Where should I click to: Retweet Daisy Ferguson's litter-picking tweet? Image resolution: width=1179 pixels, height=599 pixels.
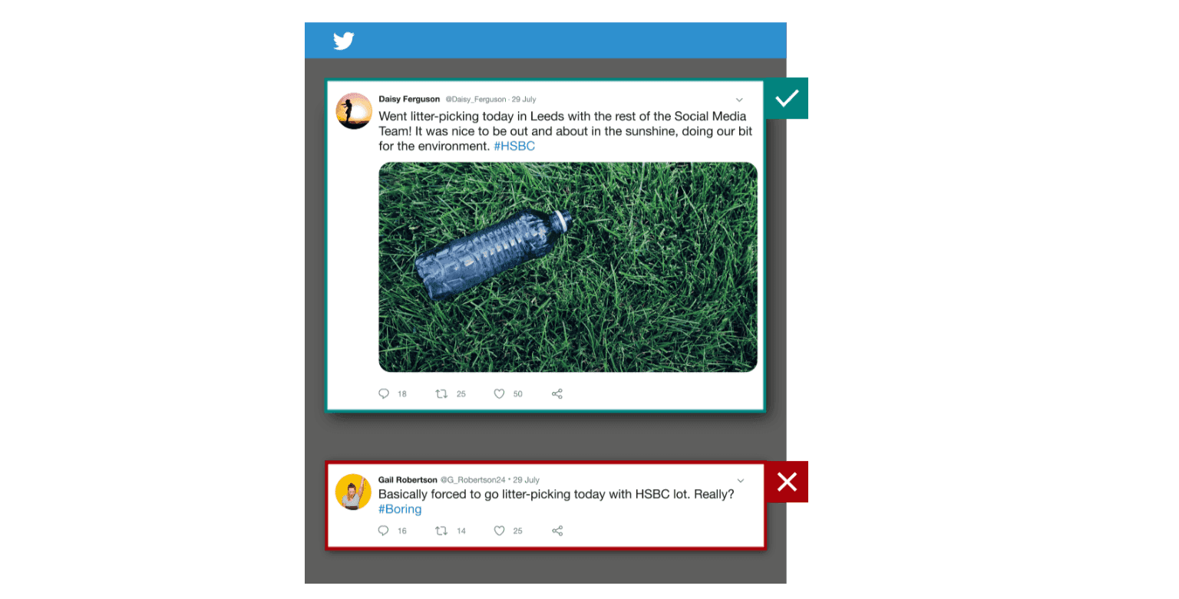pyautogui.click(x=441, y=393)
